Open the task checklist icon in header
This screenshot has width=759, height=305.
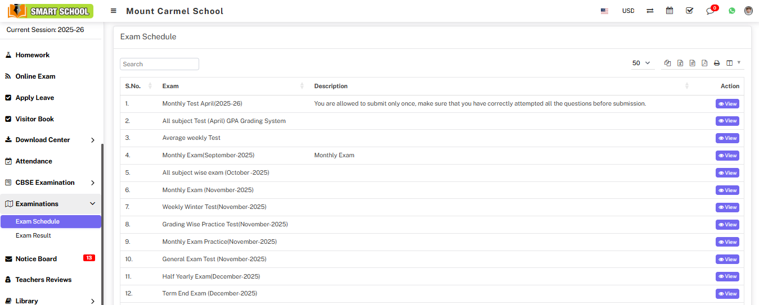point(689,11)
